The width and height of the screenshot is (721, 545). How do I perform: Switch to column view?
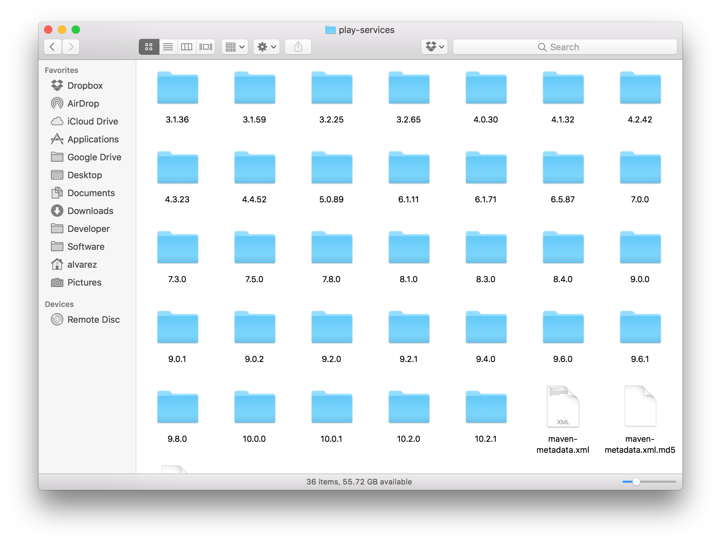(187, 47)
